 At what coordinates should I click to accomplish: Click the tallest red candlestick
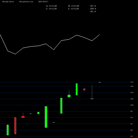pyautogui.click(x=15, y=126)
